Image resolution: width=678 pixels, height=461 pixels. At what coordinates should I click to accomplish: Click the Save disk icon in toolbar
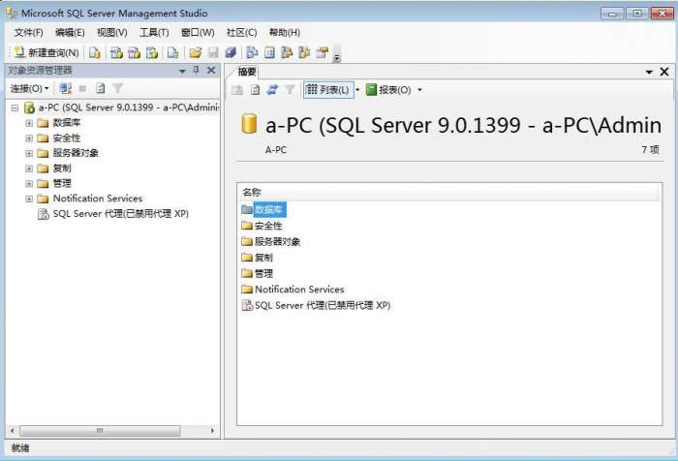coord(213,52)
